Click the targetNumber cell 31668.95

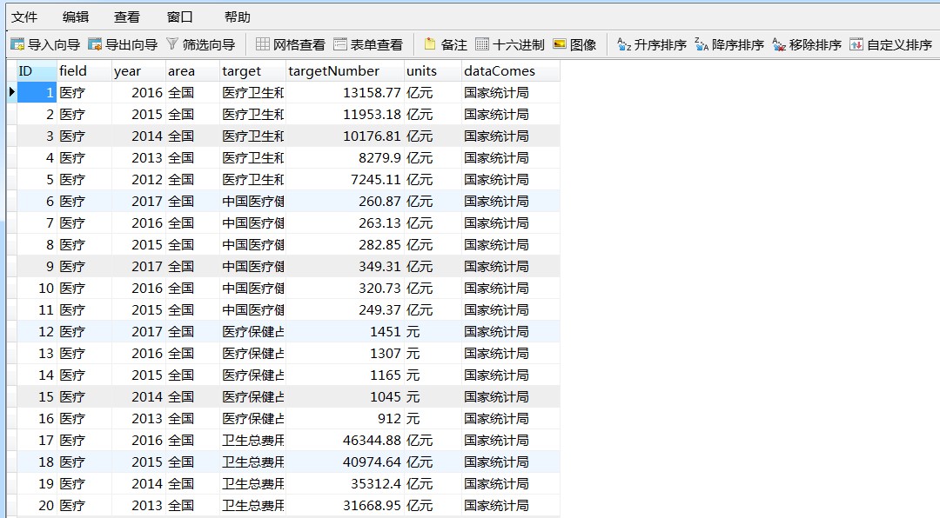[x=346, y=505]
